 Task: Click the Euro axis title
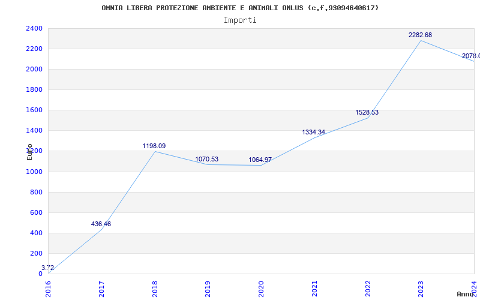[29, 152]
